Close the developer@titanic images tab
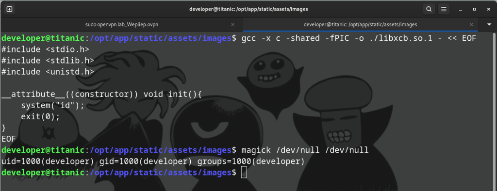Screen dimensions: 497x191 click(x=472, y=24)
